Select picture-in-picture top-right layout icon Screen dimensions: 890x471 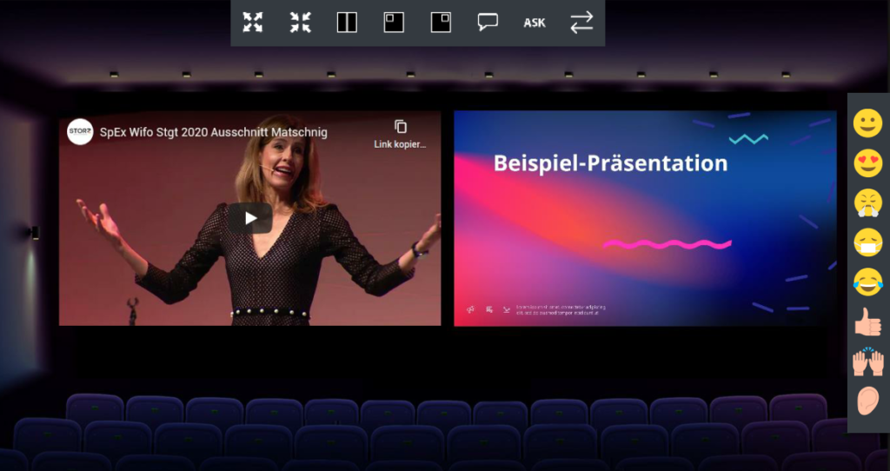click(441, 23)
